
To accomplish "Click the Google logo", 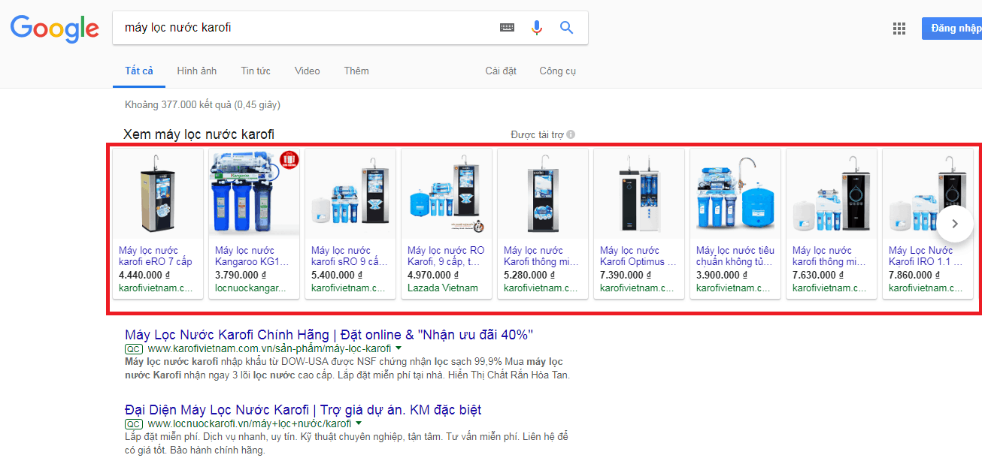I will (54, 29).
